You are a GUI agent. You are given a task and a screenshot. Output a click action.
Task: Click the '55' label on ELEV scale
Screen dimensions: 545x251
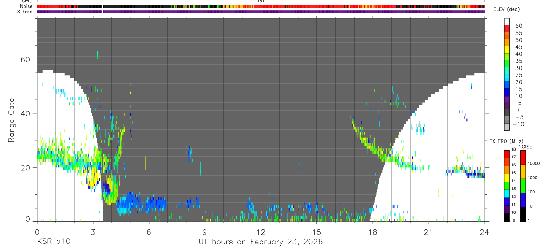click(518, 33)
